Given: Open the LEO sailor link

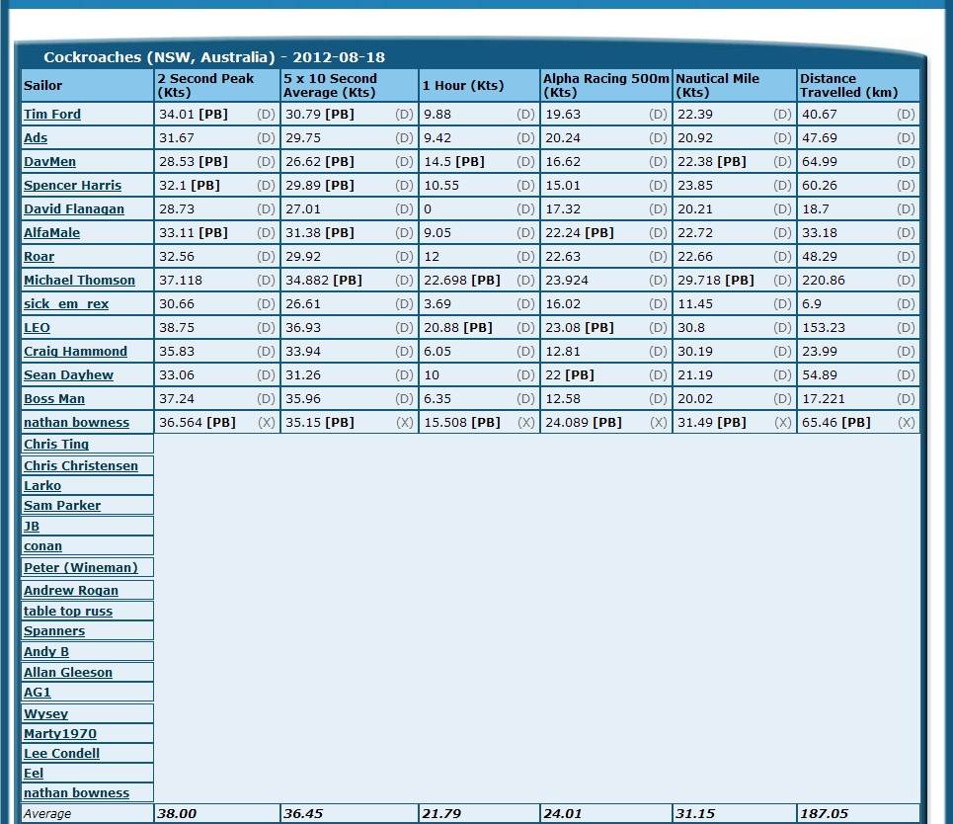Looking at the screenshot, I should coord(37,328).
